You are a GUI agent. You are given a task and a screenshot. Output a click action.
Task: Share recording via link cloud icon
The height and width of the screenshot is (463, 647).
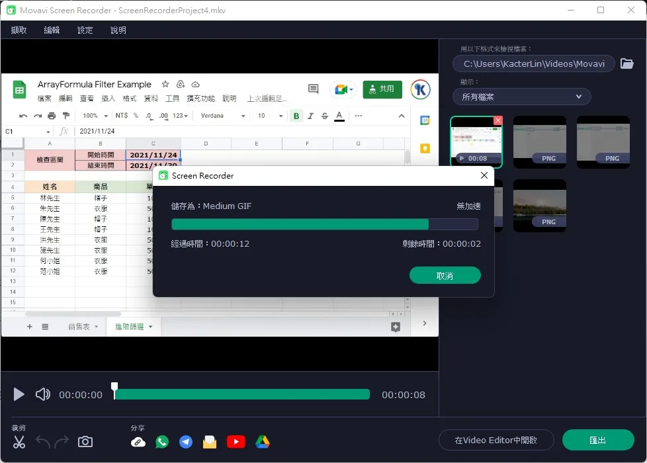click(138, 442)
